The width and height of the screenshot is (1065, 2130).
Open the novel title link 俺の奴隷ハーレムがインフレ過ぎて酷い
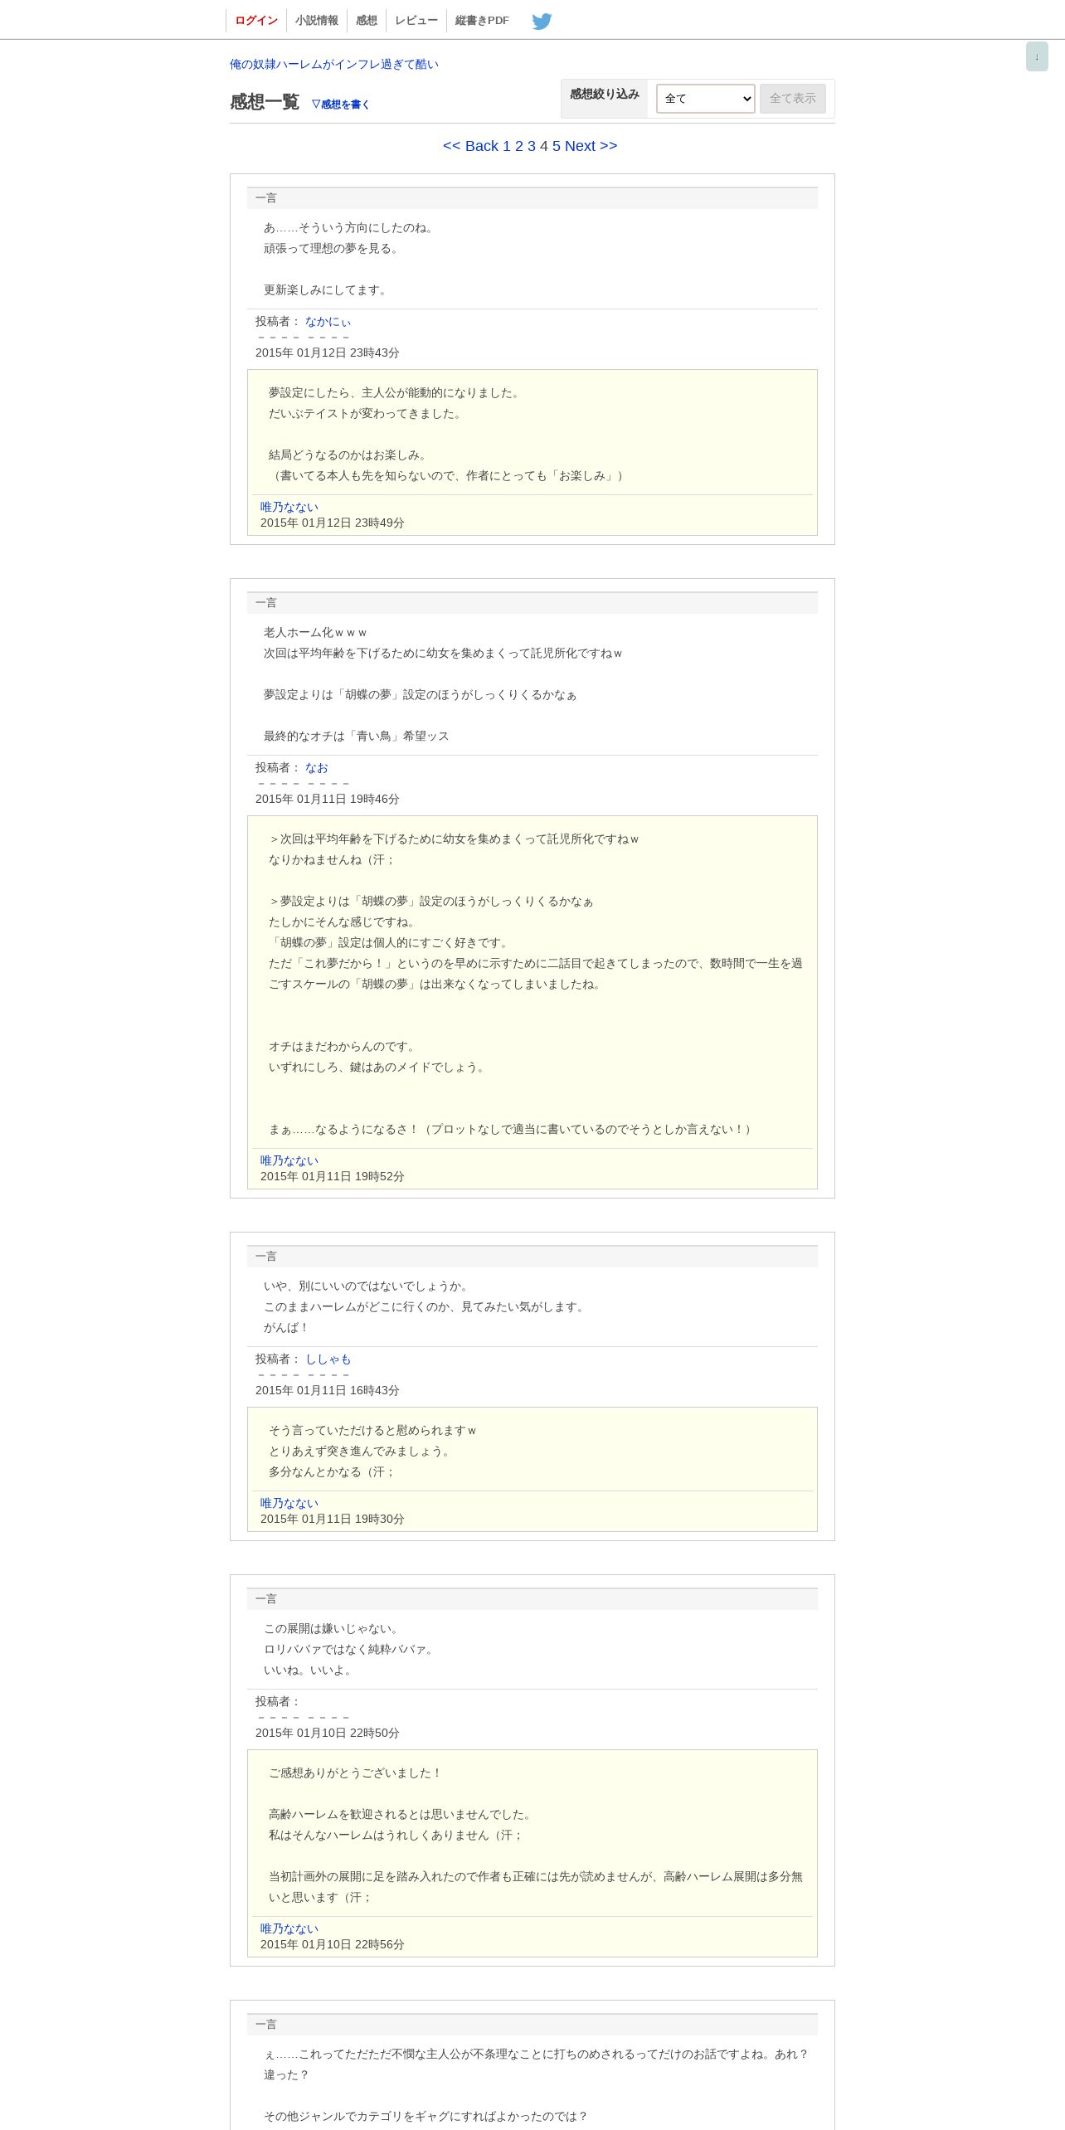click(x=334, y=64)
